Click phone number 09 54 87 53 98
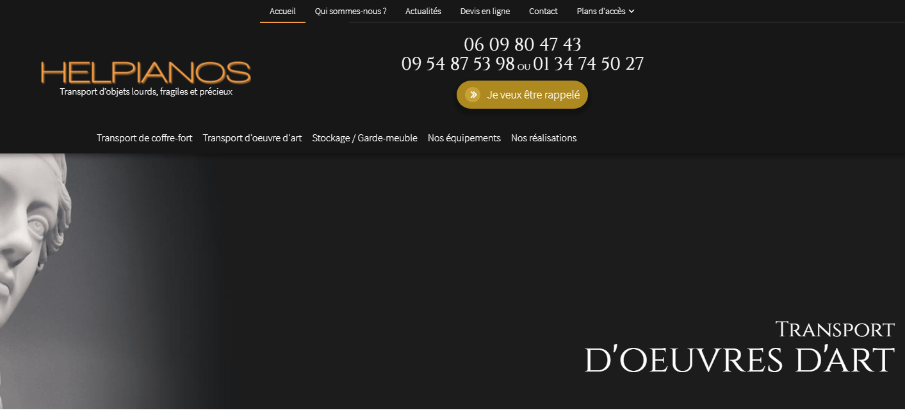 [x=458, y=64]
